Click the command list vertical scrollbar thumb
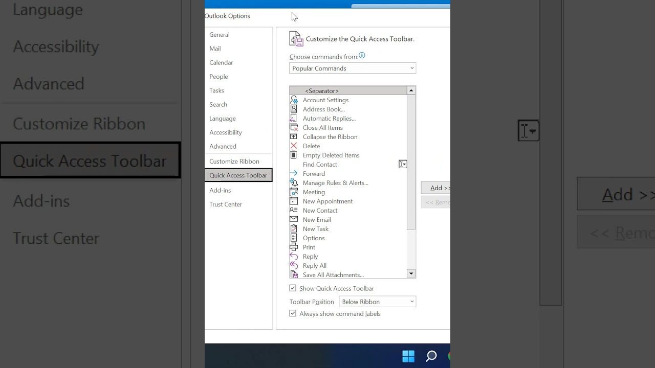Screen dimensions: 655x368 tap(411, 163)
